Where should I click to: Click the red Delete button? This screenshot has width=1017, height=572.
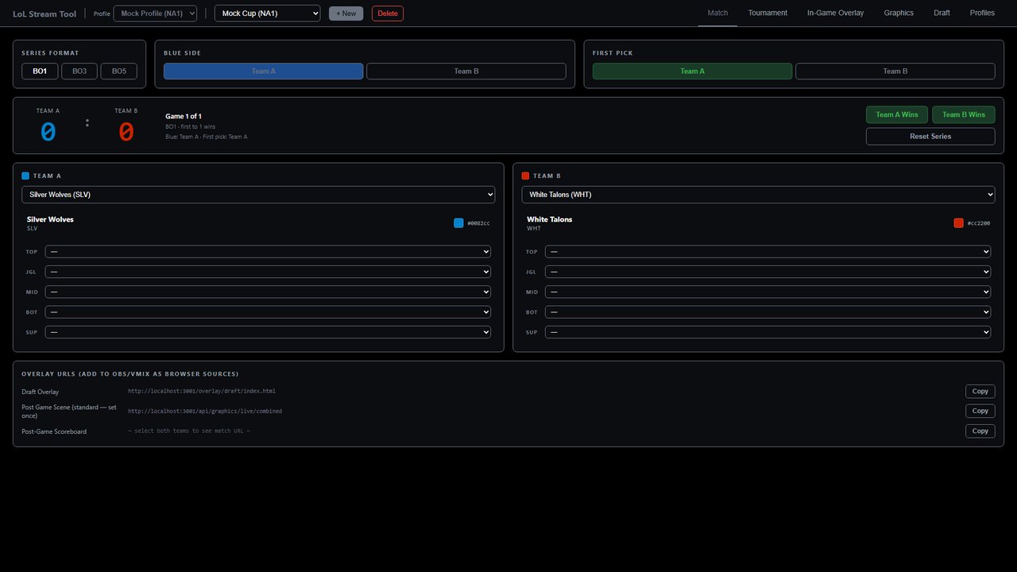[388, 14]
